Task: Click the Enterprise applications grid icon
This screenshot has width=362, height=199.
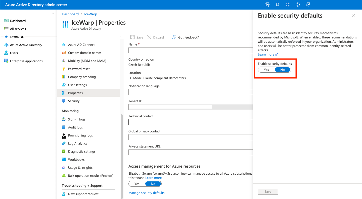Action: pos(6,61)
